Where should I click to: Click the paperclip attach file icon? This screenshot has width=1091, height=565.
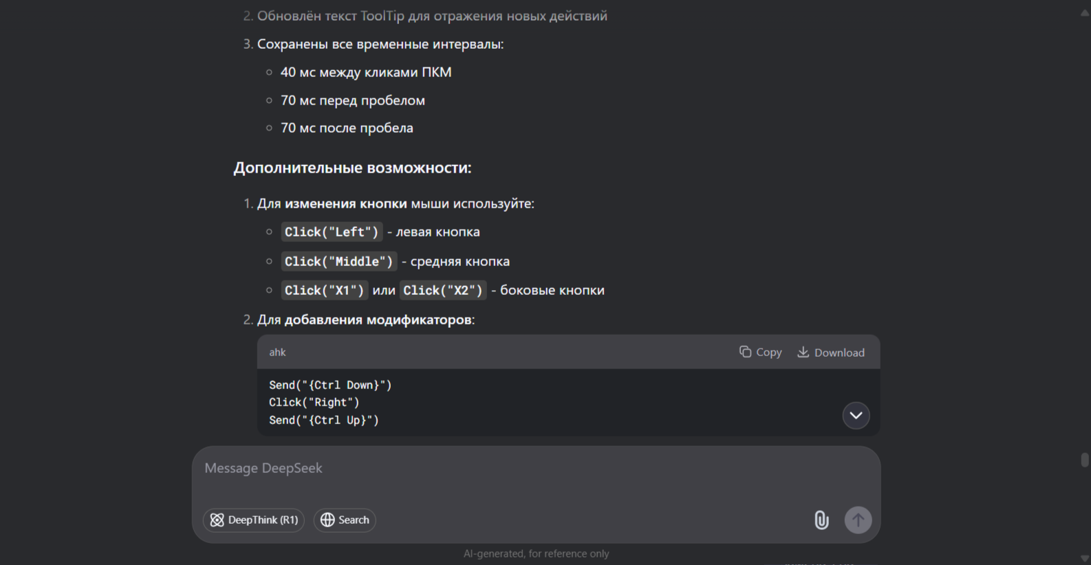[821, 520]
